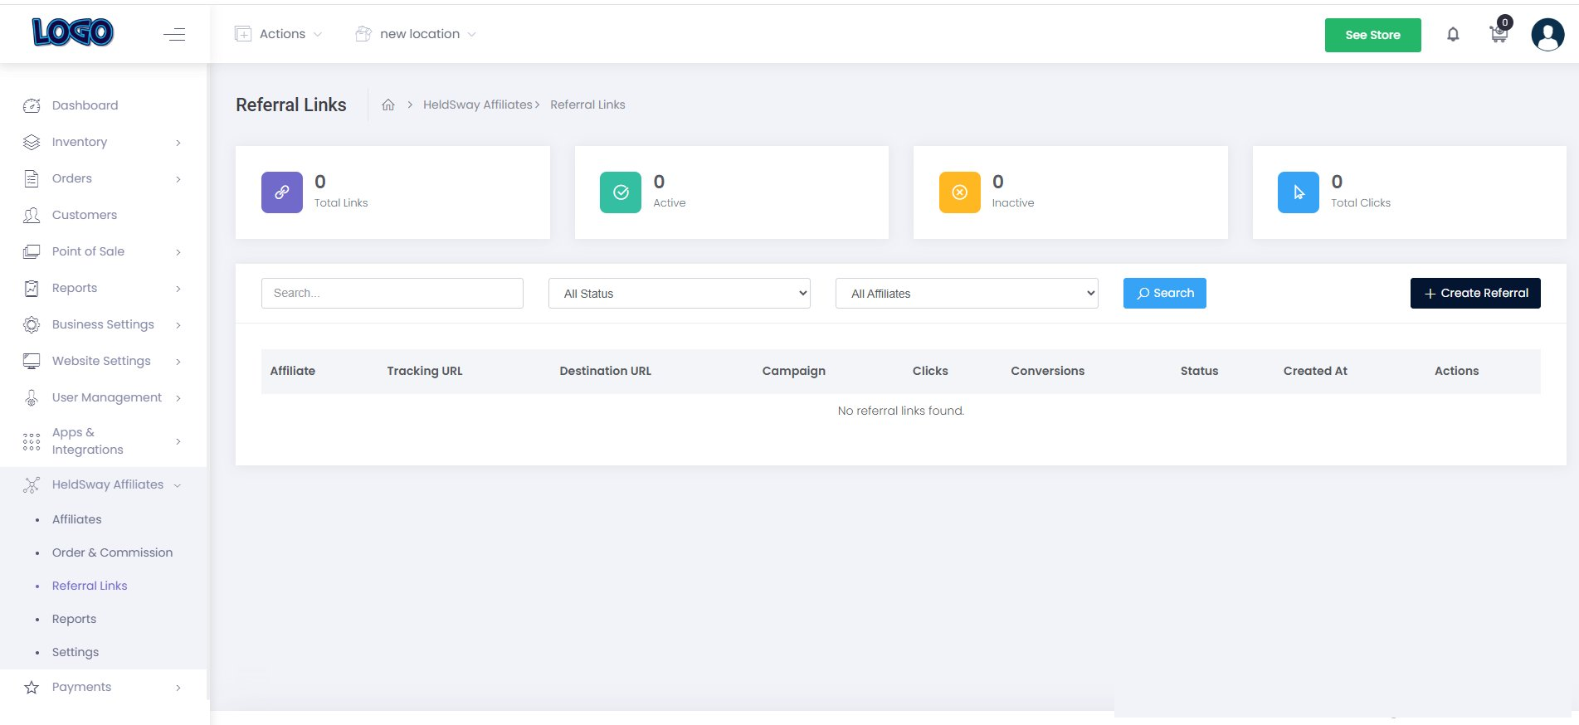
Task: Click the orange Inactive cross icon
Action: tap(960, 192)
